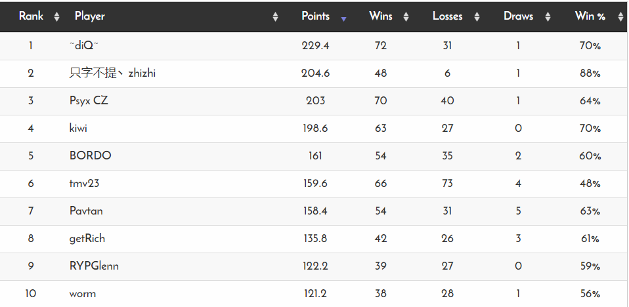Open RYPGlenn player entry

[x=94, y=266]
